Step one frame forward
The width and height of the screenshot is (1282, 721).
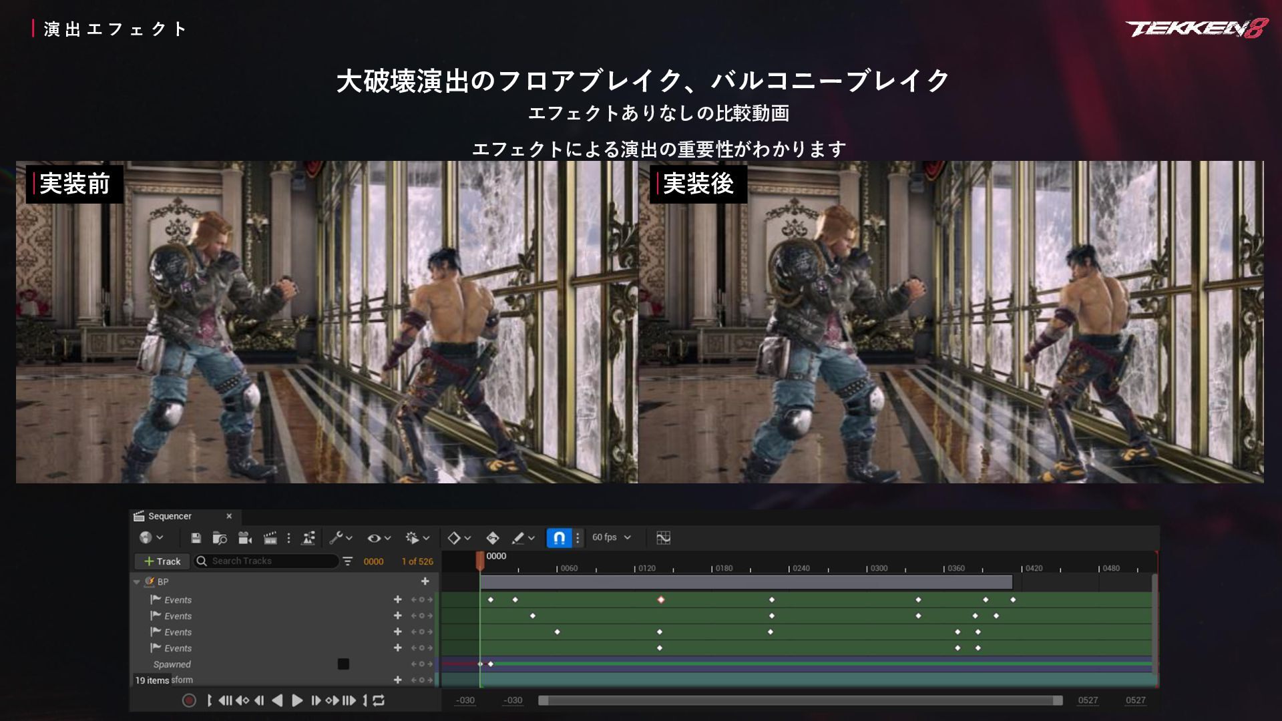316,700
